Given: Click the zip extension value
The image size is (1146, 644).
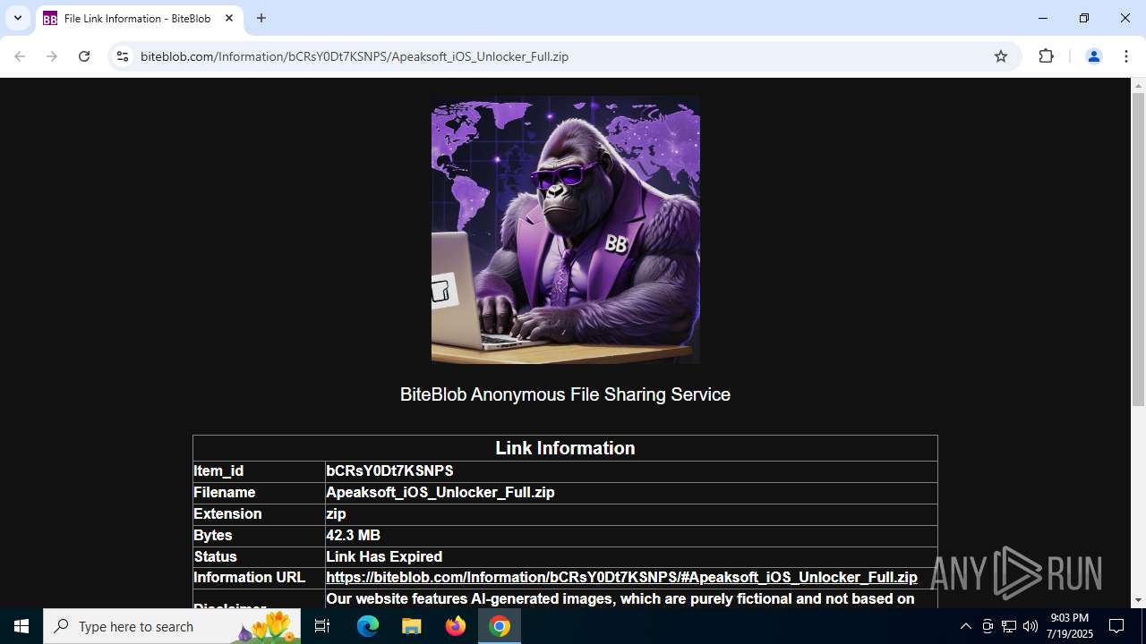Looking at the screenshot, I should click(x=336, y=514).
